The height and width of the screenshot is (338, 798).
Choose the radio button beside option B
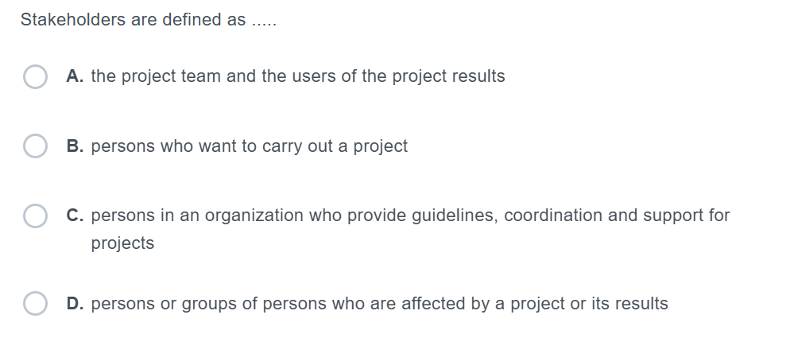pyautogui.click(x=35, y=147)
